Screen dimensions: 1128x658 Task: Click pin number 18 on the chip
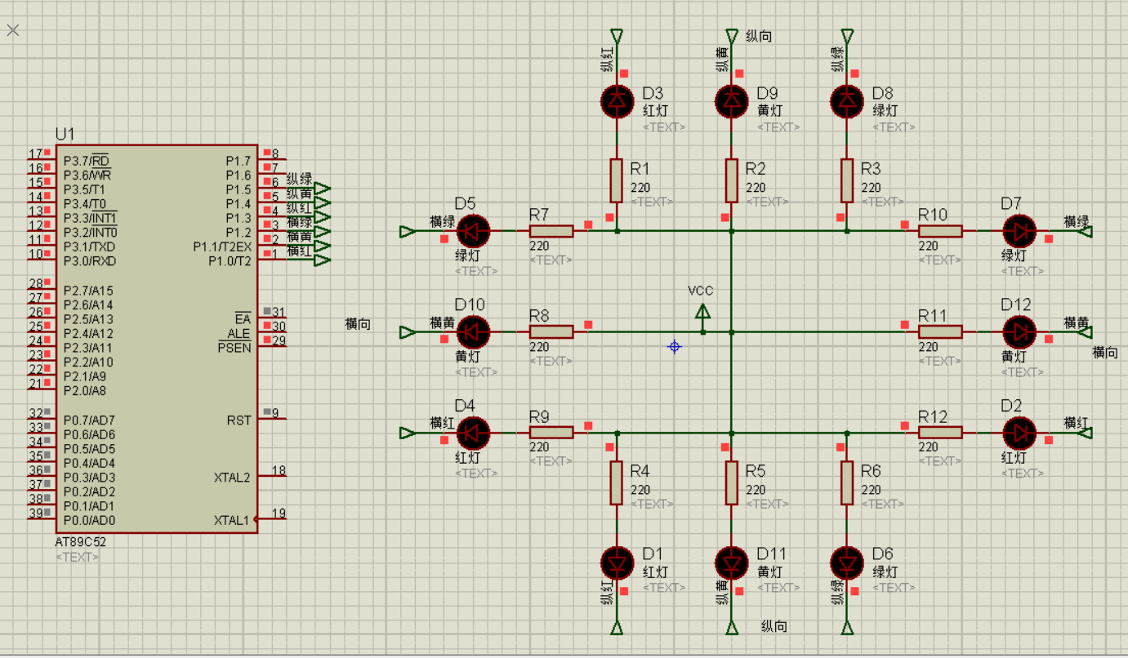pyautogui.click(x=279, y=470)
